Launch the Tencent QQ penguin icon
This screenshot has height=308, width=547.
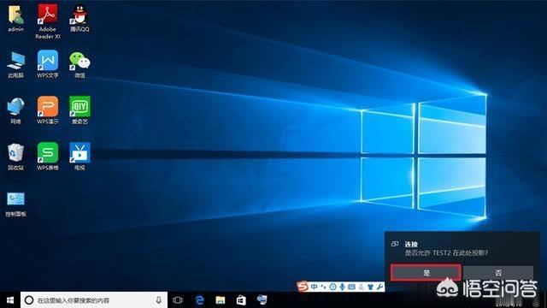point(79,18)
